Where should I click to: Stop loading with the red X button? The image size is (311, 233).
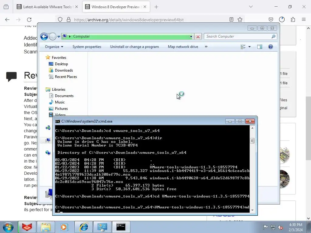coord(198,37)
